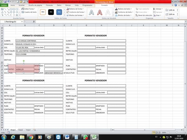Open the Archivo tab
The image size is (187, 140).
[x=4, y=5]
